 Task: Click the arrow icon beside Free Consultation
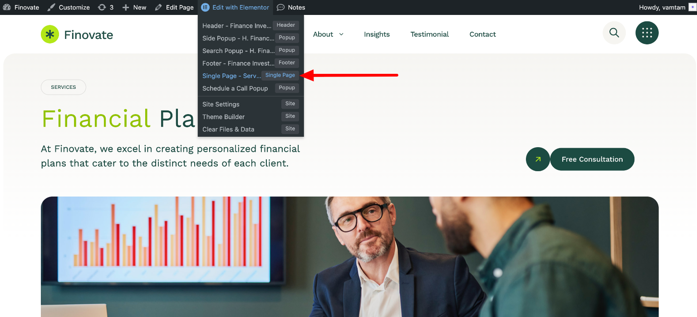tap(538, 159)
